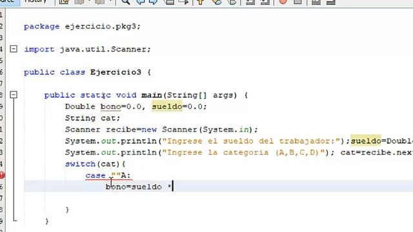413x232 pixels.
Task: Start macro recording with the red circle icon
Action: [x=283, y=2]
